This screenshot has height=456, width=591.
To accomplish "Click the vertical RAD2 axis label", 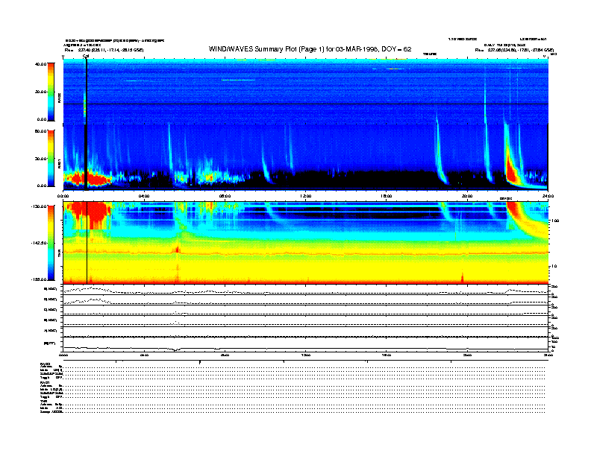I will click(x=60, y=98).
